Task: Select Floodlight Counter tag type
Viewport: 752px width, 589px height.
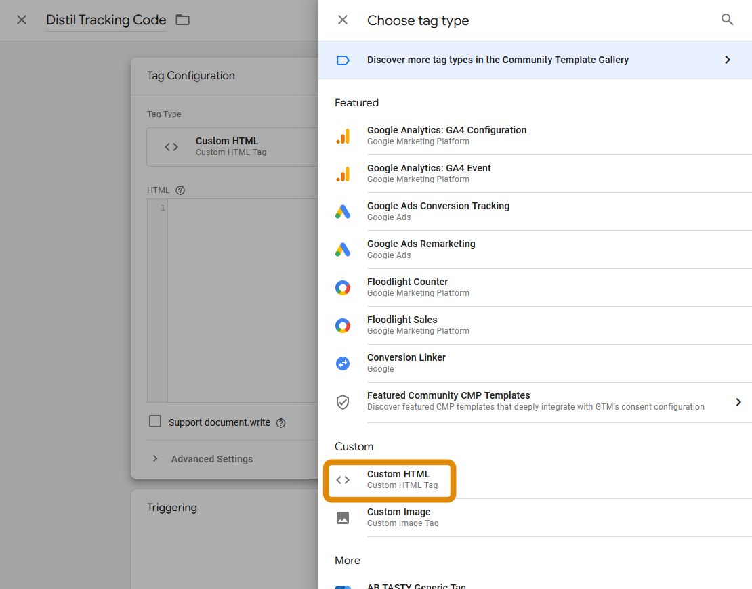Action: [x=535, y=288]
